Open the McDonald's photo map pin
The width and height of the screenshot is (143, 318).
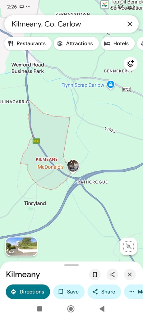coord(73,166)
